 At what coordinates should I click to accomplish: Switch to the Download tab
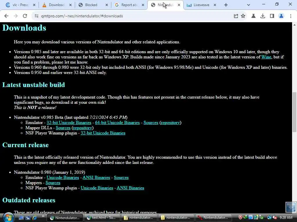point(56,5)
